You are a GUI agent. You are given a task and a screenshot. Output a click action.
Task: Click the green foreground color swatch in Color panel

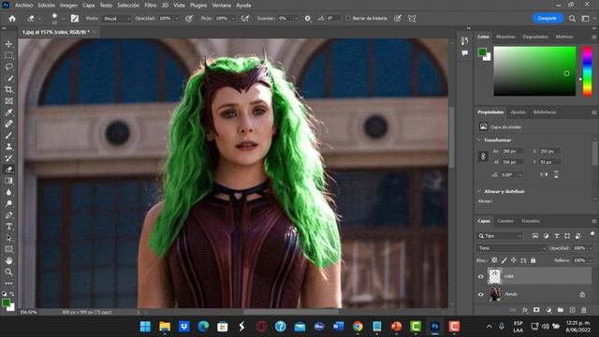tap(482, 52)
